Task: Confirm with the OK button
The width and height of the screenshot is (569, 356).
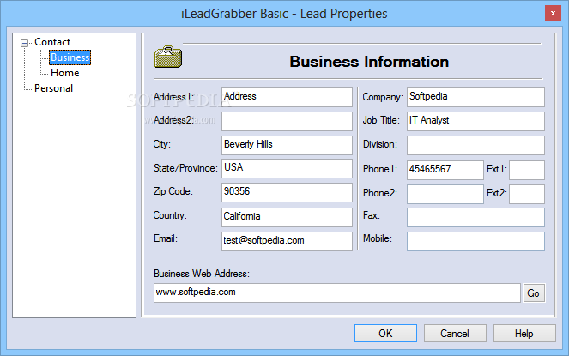Action: click(385, 333)
